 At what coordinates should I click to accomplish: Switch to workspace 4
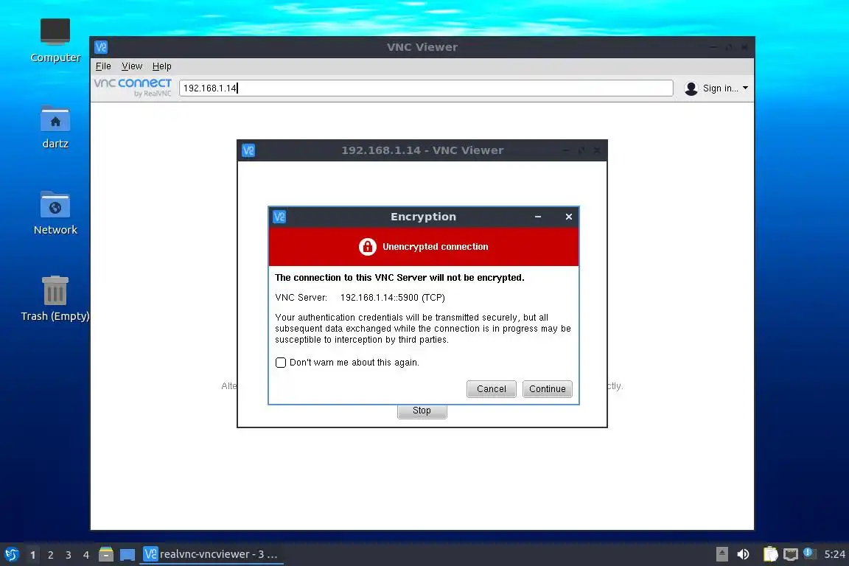[85, 555]
